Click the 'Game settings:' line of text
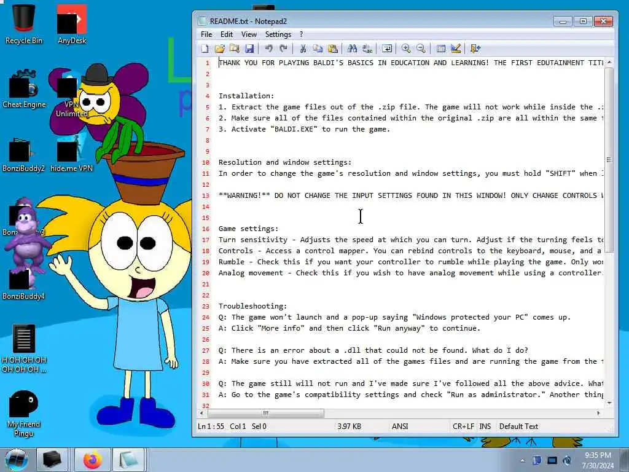The image size is (629, 472). [248, 229]
